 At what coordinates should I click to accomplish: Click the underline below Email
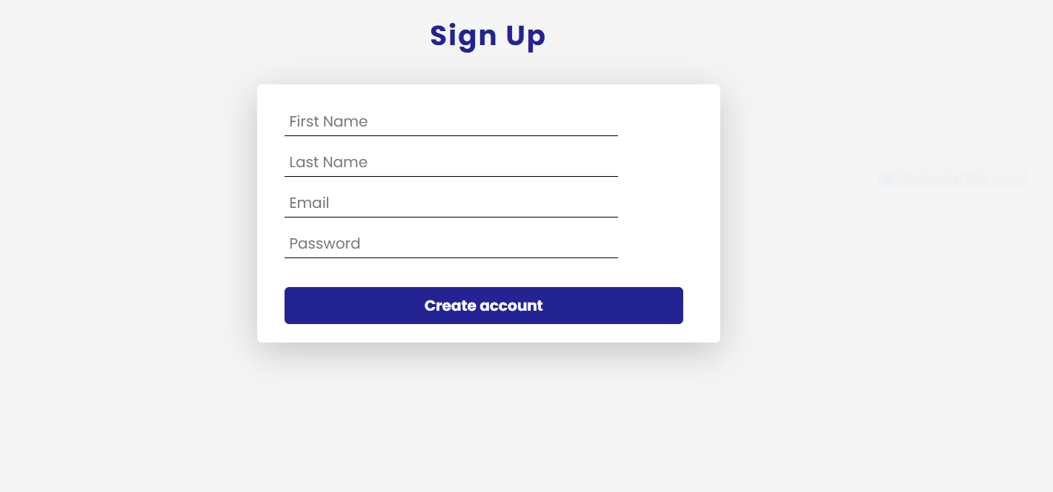tap(451, 218)
